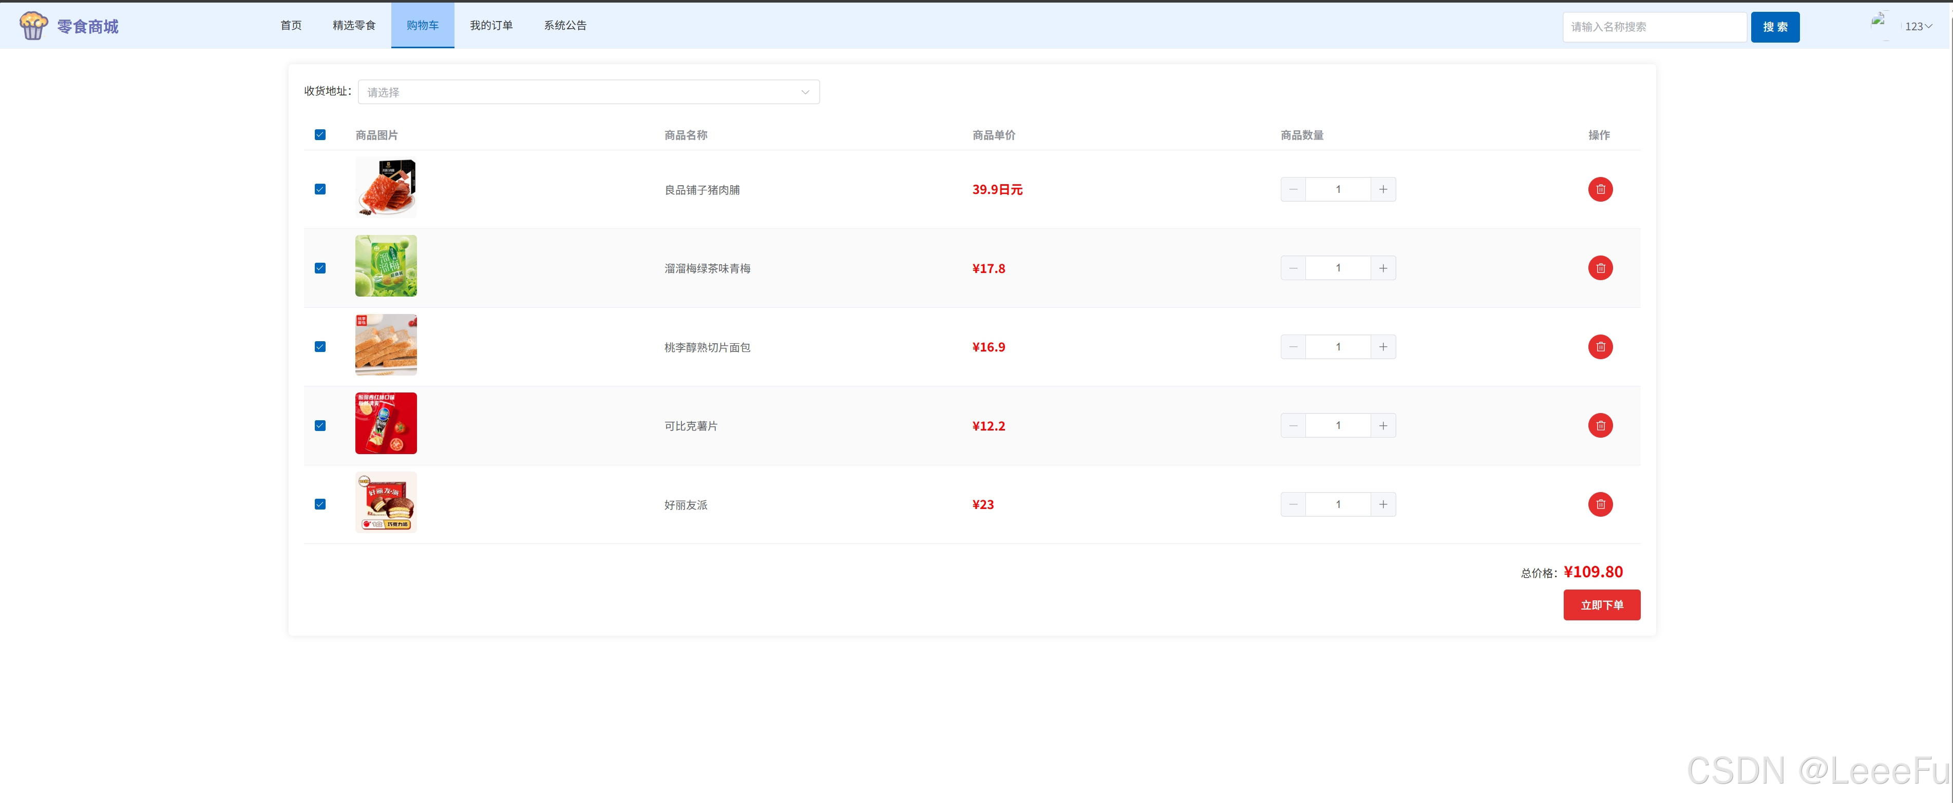
Task: Increase quantity of 良品铺子猪肉脯 with plus
Action: pos(1383,189)
